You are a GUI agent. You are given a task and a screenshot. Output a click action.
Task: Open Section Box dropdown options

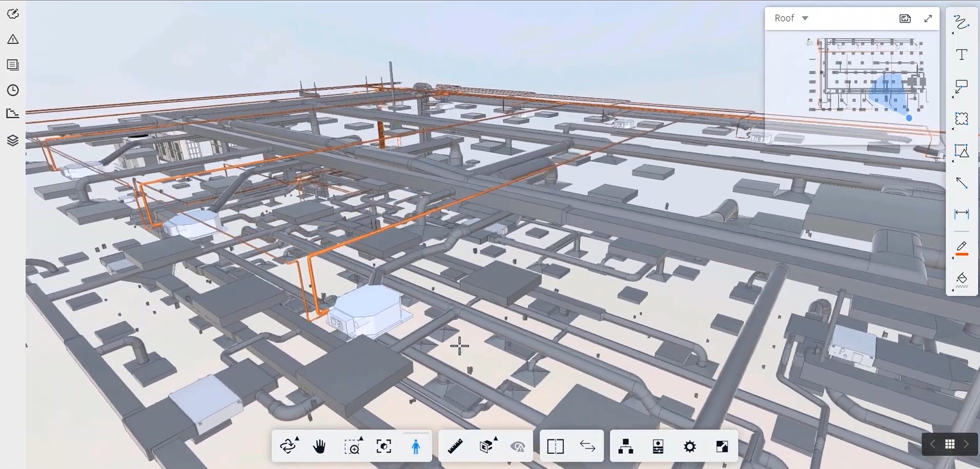(x=496, y=438)
